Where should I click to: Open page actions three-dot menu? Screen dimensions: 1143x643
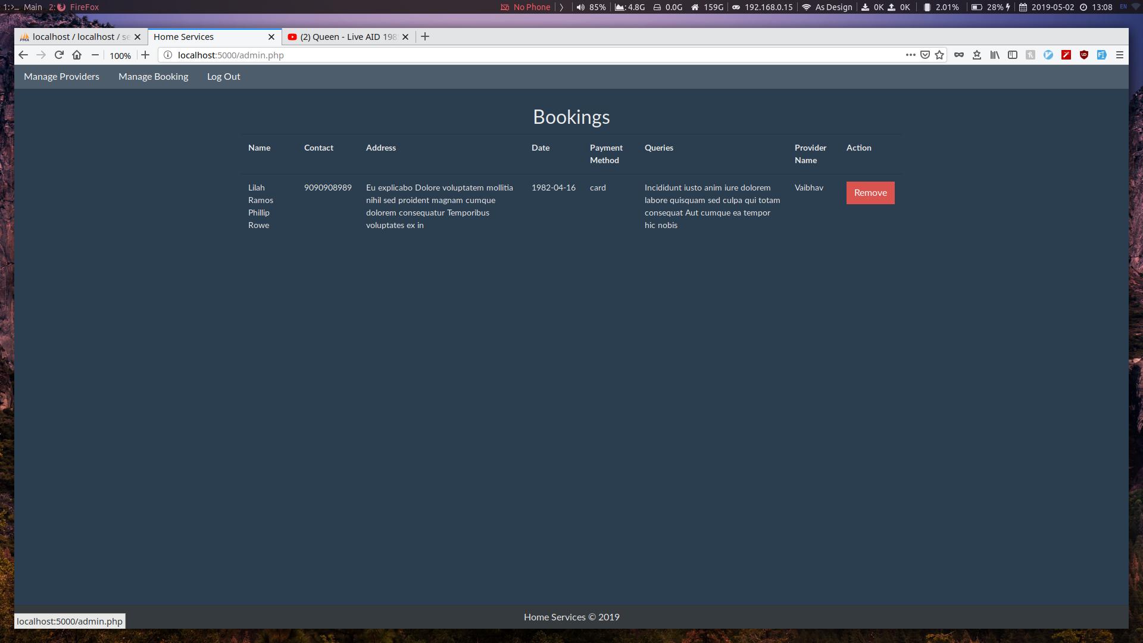click(910, 55)
